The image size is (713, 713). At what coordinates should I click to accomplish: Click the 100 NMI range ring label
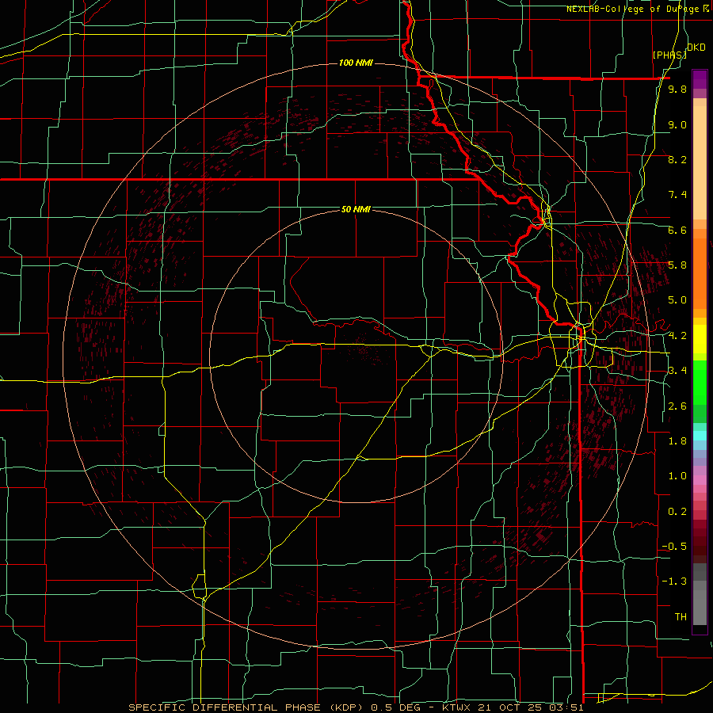(356, 63)
